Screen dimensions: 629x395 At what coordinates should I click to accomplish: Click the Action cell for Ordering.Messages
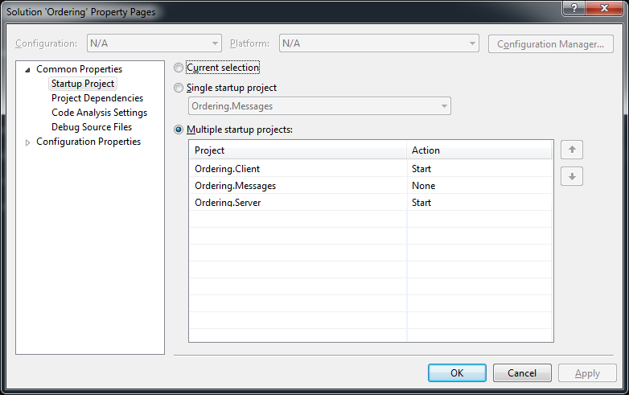(479, 186)
